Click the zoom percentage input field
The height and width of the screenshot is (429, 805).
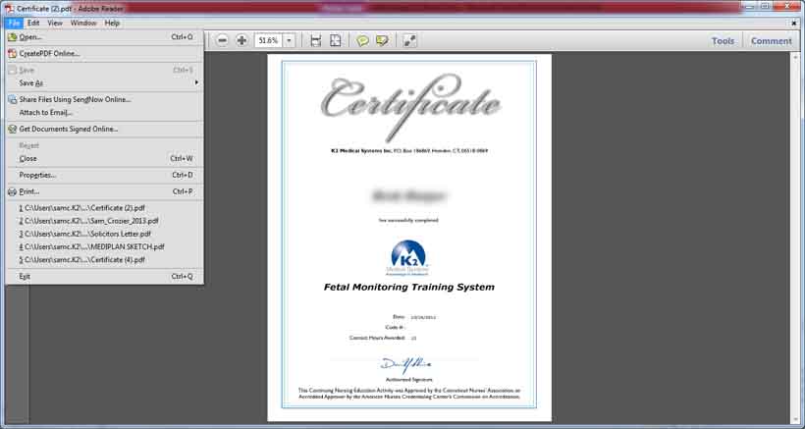[x=268, y=40]
